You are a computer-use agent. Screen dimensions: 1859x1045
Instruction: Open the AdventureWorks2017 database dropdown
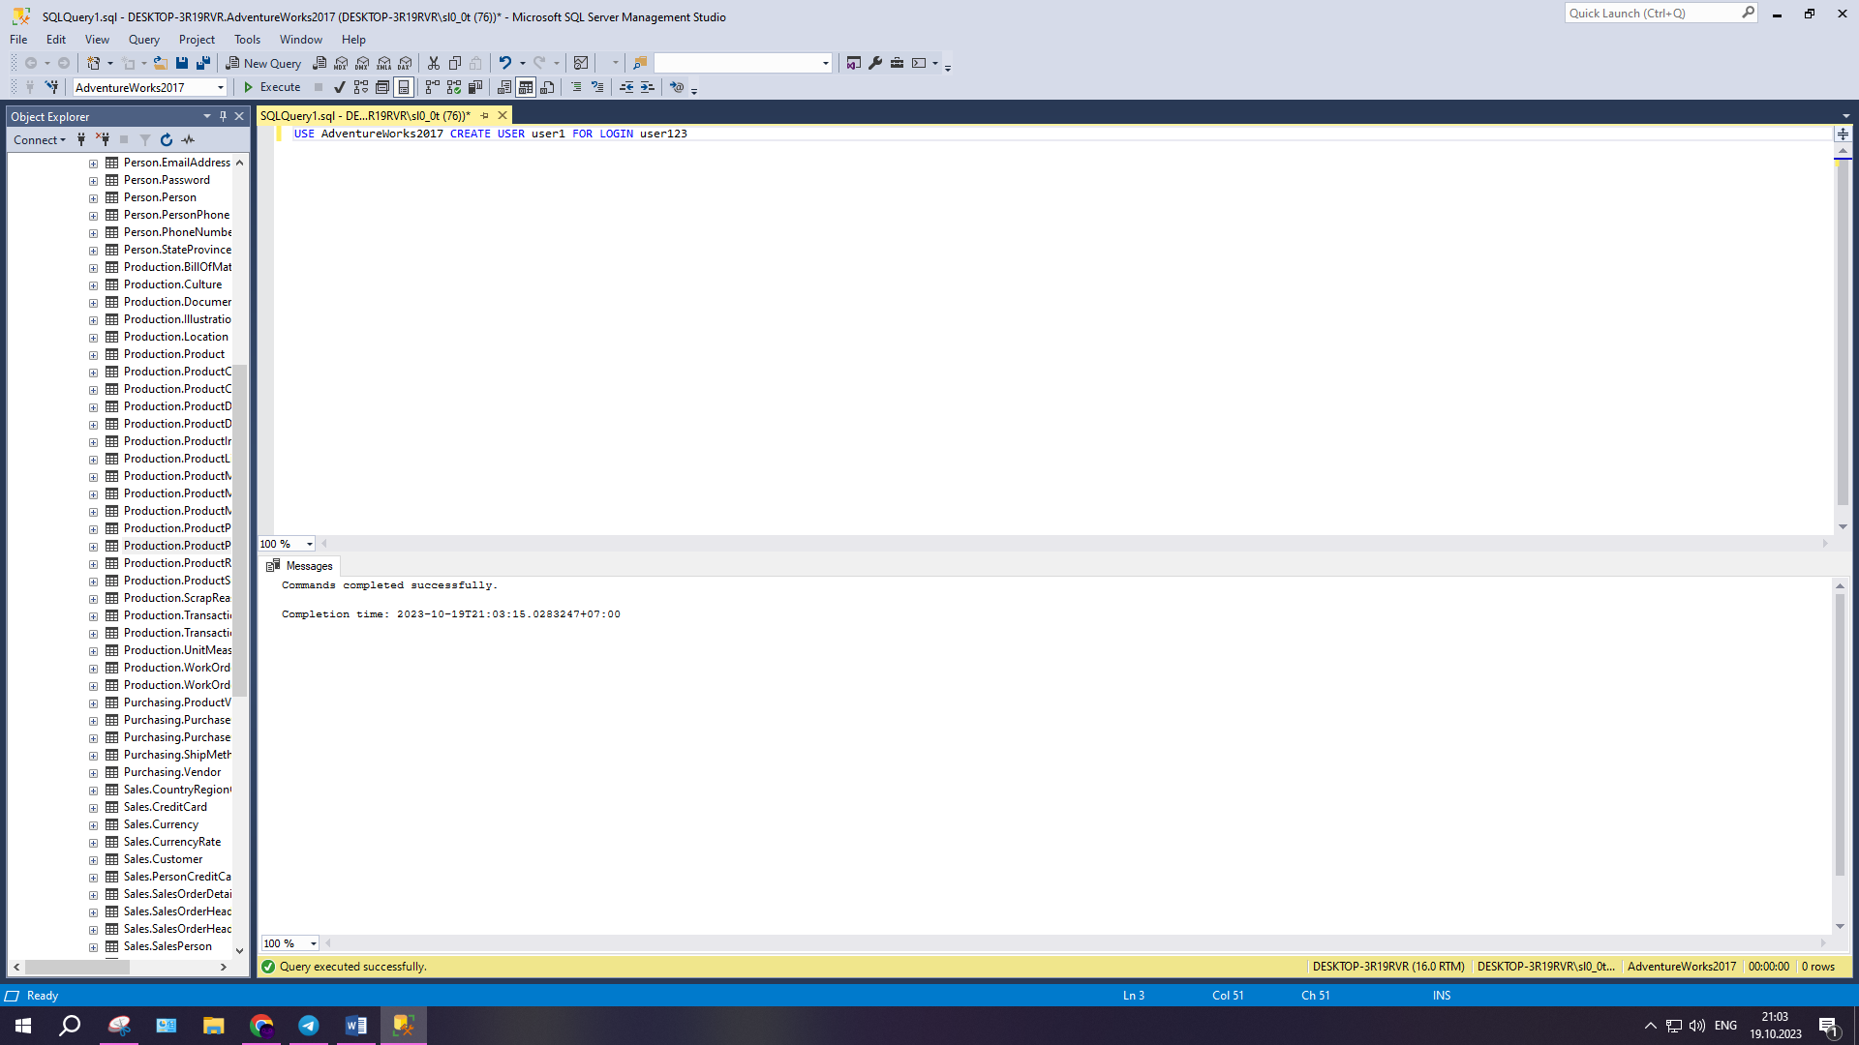tap(221, 88)
